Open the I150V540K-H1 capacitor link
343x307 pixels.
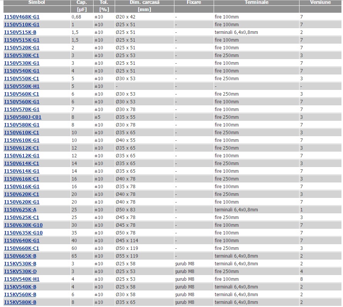[x=22, y=279]
